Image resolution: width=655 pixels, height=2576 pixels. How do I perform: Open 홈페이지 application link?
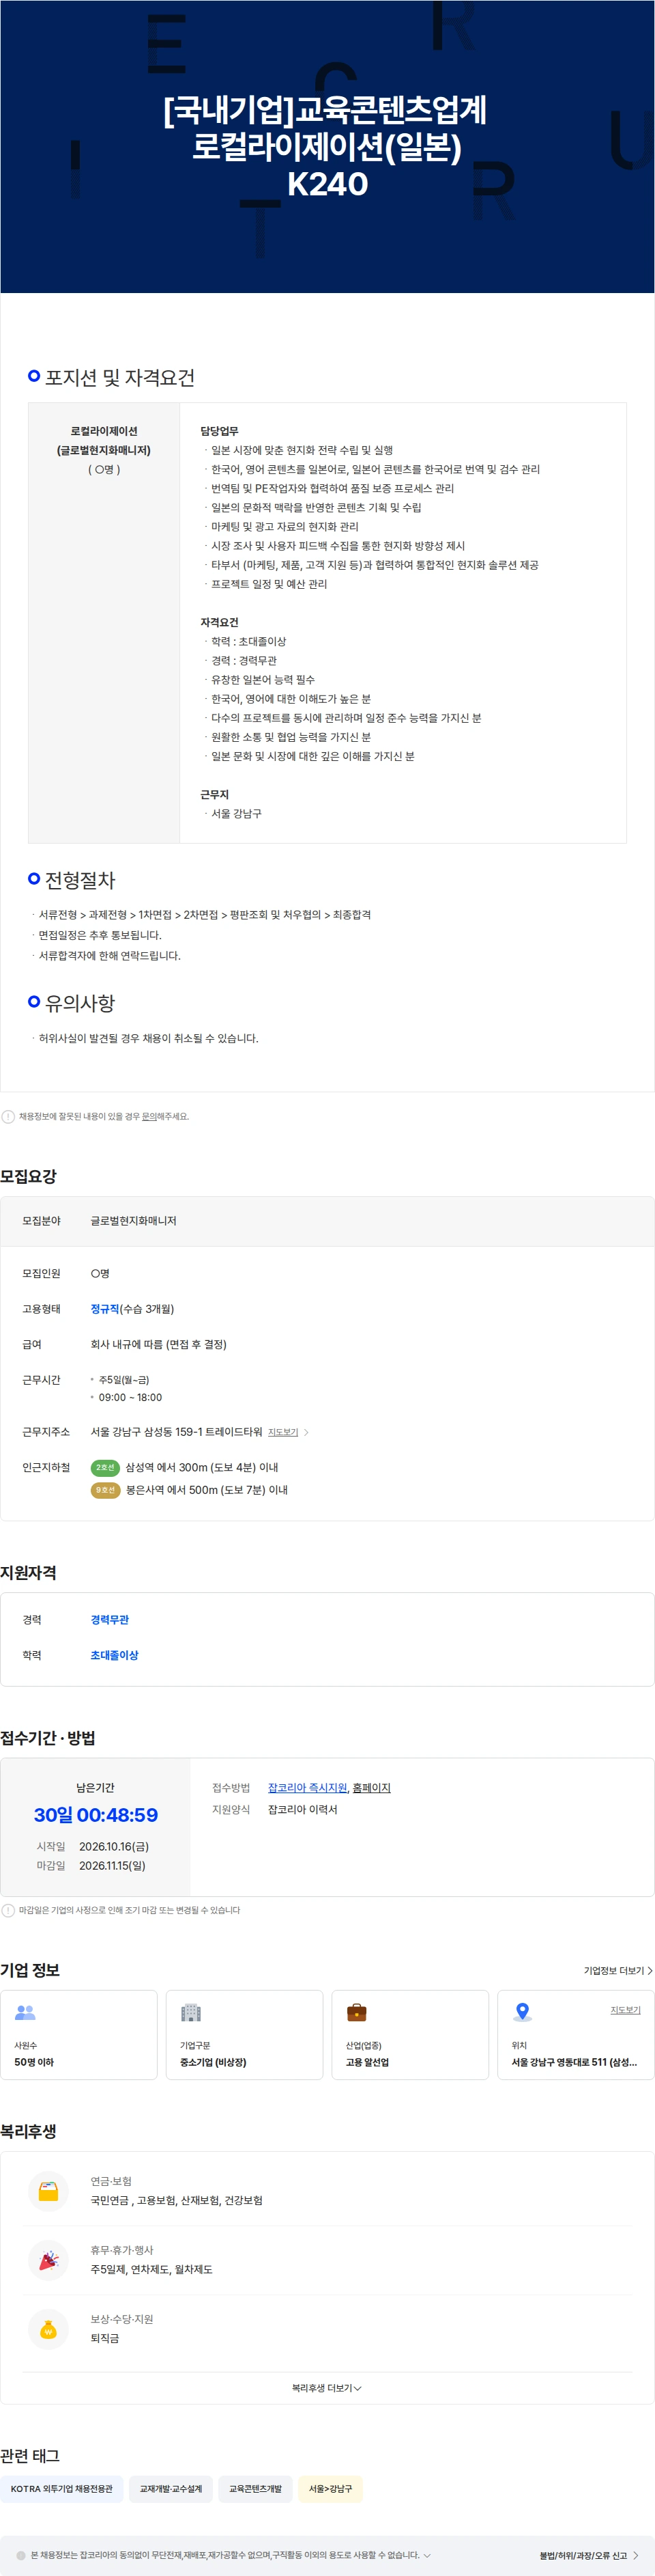coord(371,1787)
